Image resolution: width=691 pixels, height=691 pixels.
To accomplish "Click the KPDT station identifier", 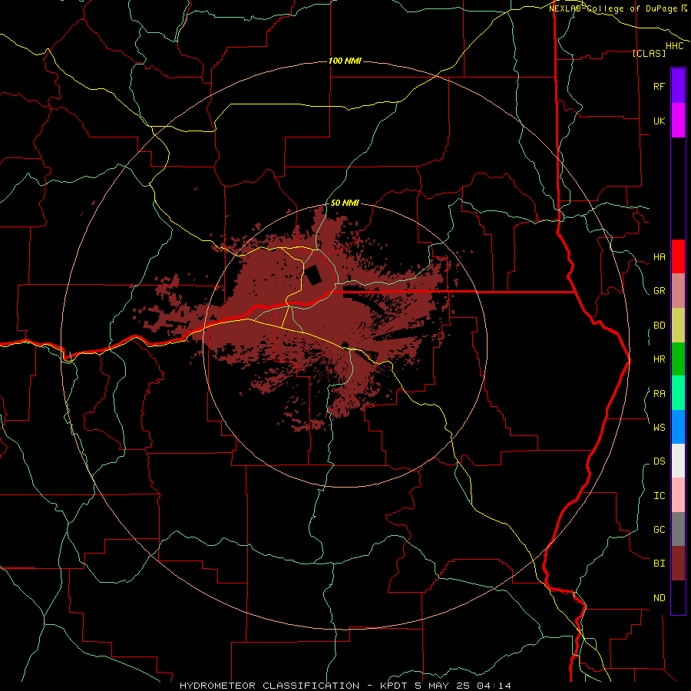I will pos(395,686).
